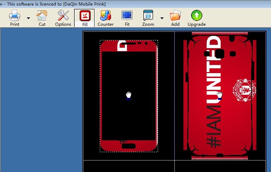Click the Manchester United crest
Image resolution: width=271 pixels, height=172 pixels.
tap(244, 90)
